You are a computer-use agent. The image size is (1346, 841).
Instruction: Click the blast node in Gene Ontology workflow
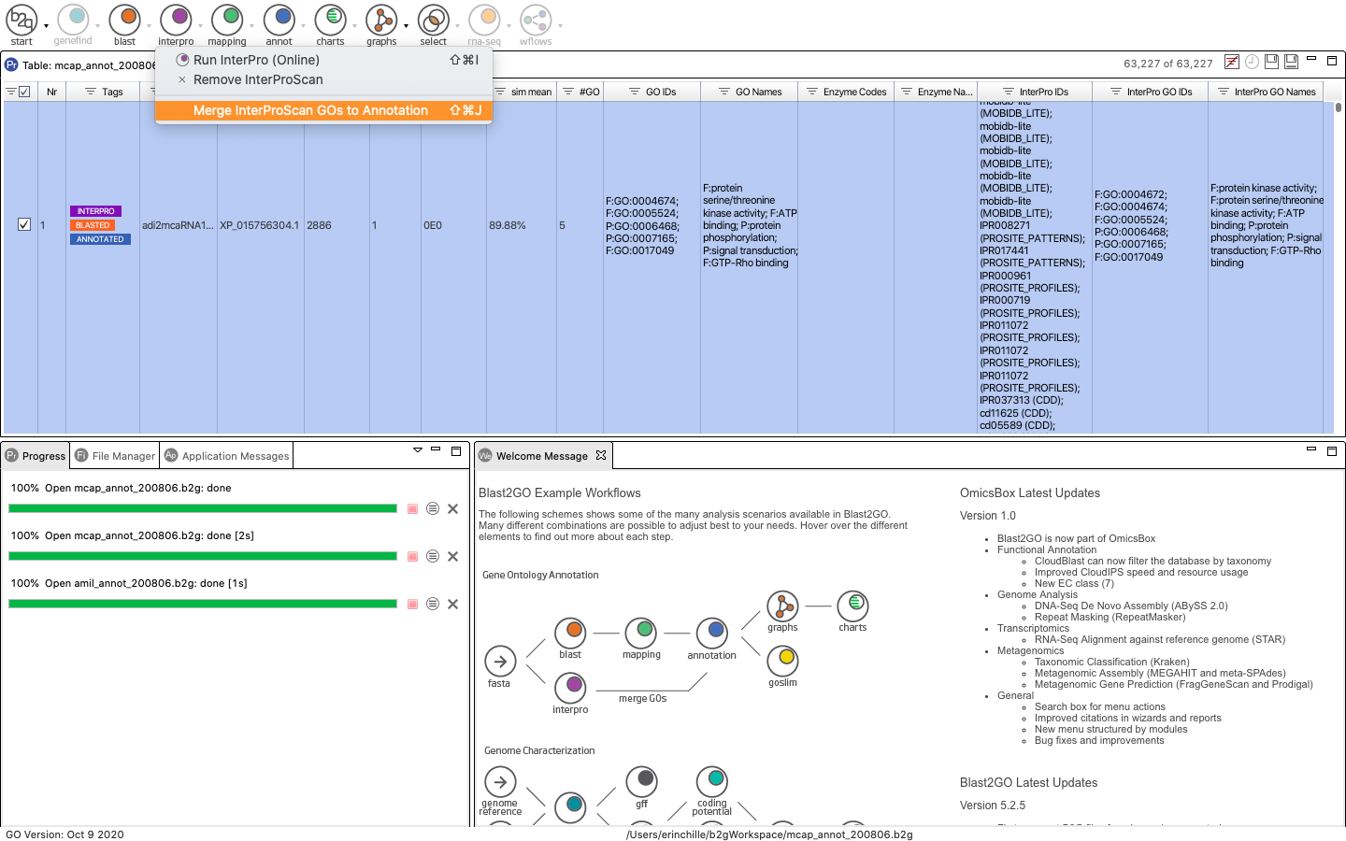(x=570, y=634)
